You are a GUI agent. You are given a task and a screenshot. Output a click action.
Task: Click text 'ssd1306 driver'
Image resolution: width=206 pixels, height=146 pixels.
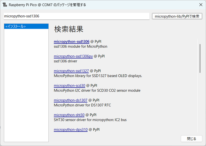pyautogui.click(x=66, y=61)
